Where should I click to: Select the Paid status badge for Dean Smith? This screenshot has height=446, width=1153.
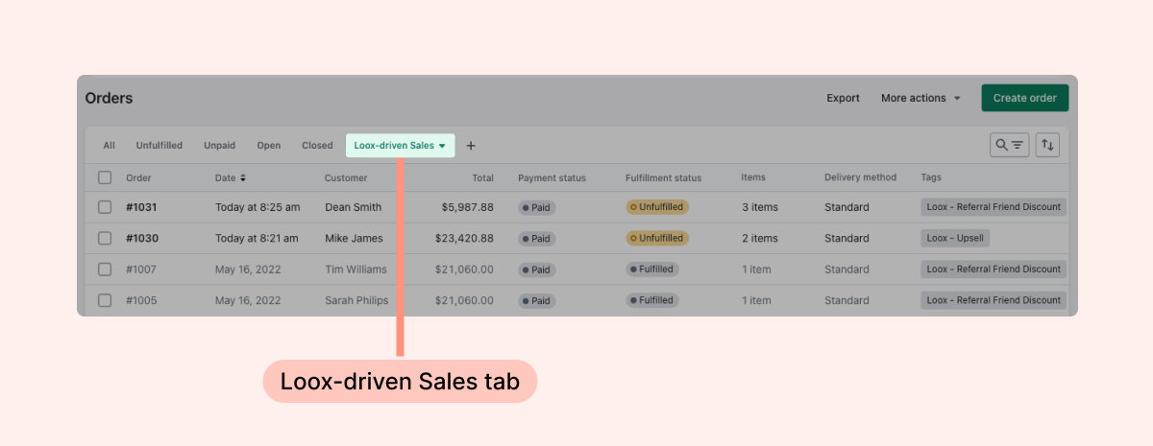coord(537,207)
